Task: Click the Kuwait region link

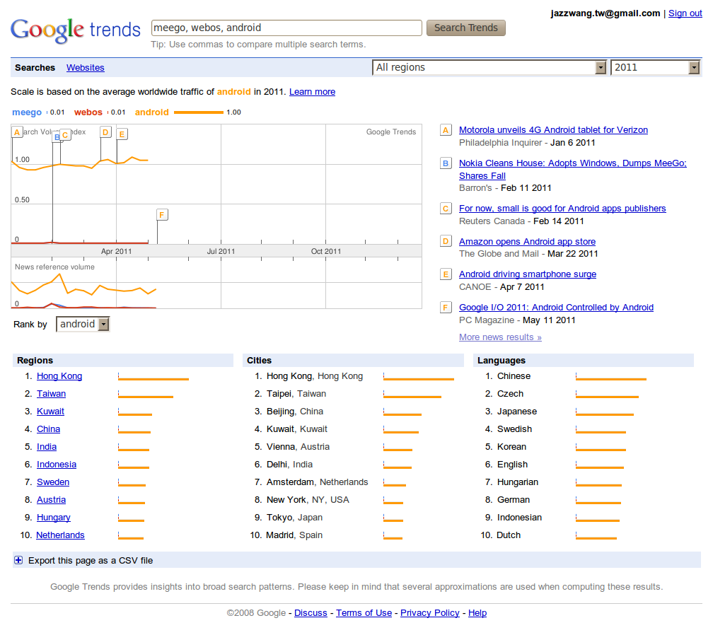Action: tap(50, 412)
